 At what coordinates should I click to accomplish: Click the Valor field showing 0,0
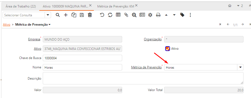[82, 90]
